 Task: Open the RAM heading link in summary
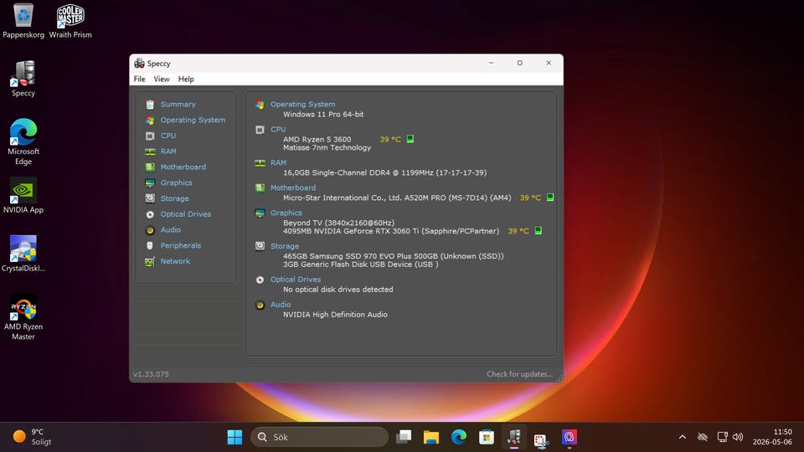(278, 162)
